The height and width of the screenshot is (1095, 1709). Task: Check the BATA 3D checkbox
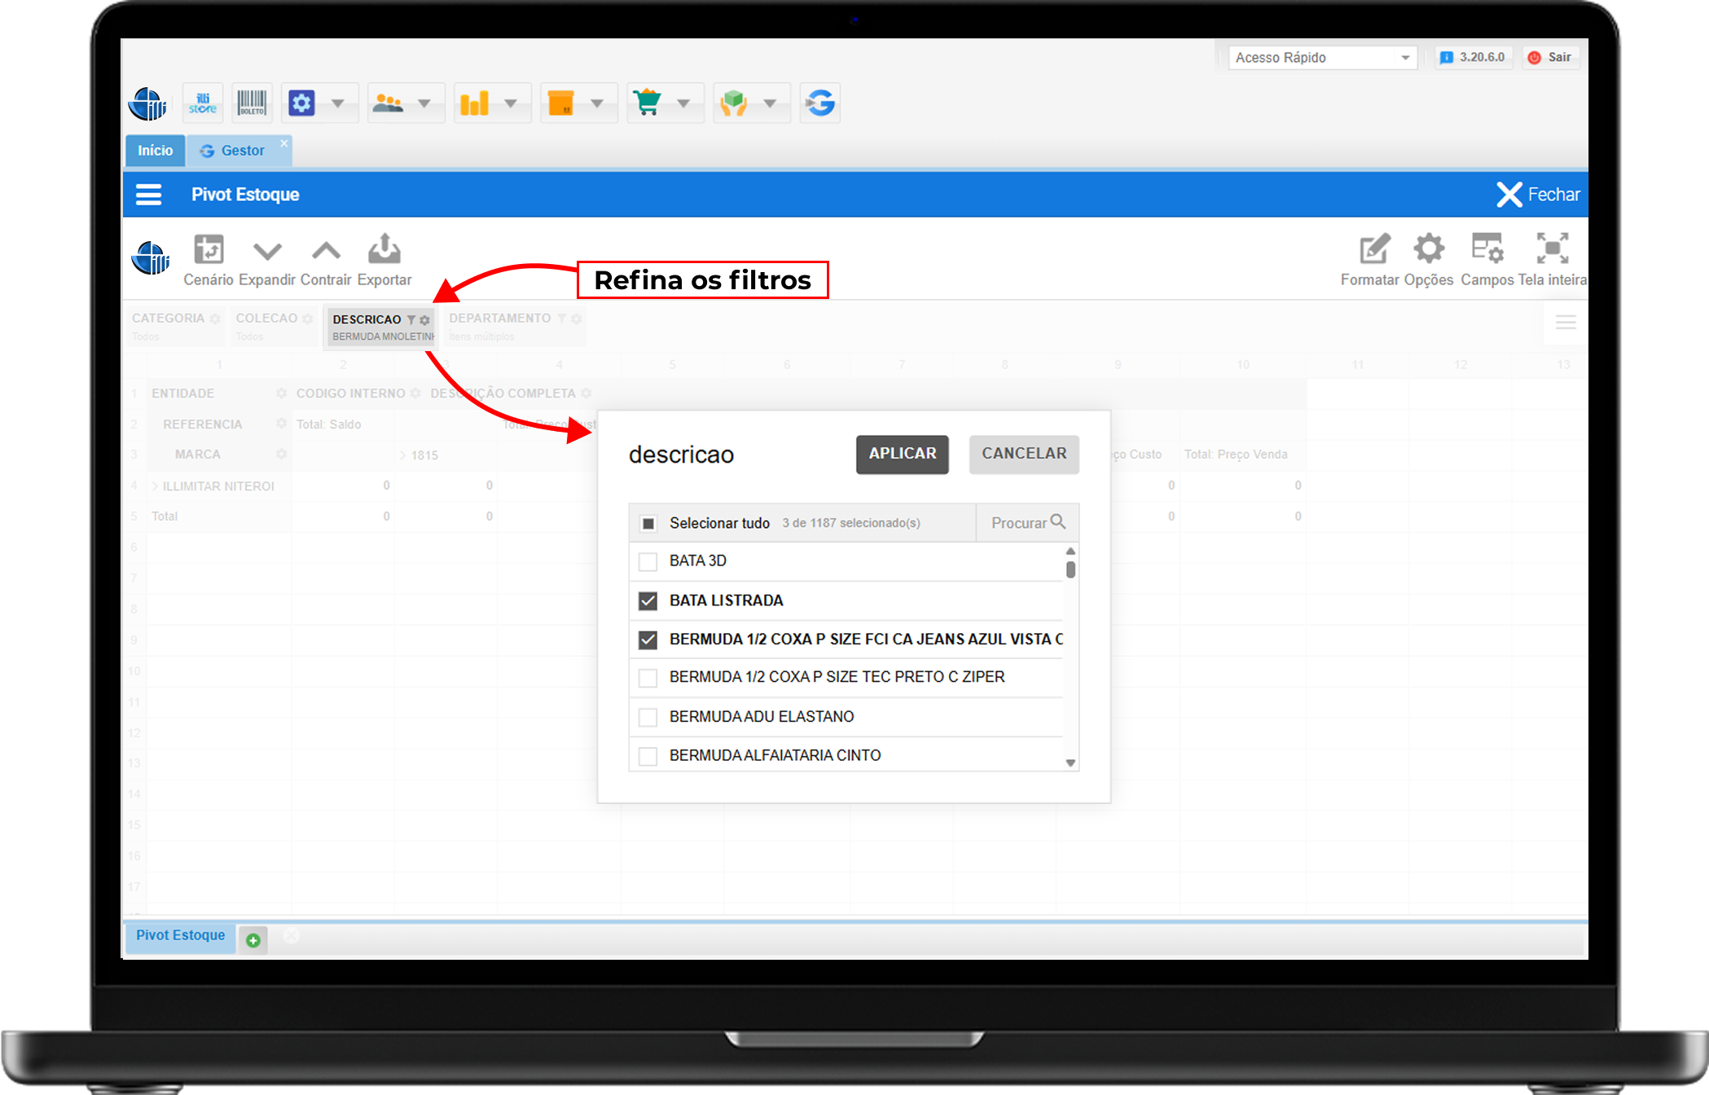pos(648,561)
